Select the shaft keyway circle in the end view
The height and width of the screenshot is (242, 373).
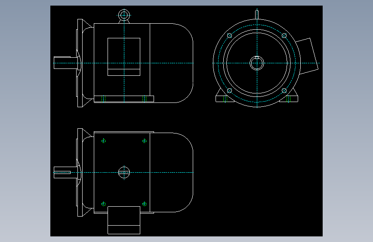click(x=257, y=63)
